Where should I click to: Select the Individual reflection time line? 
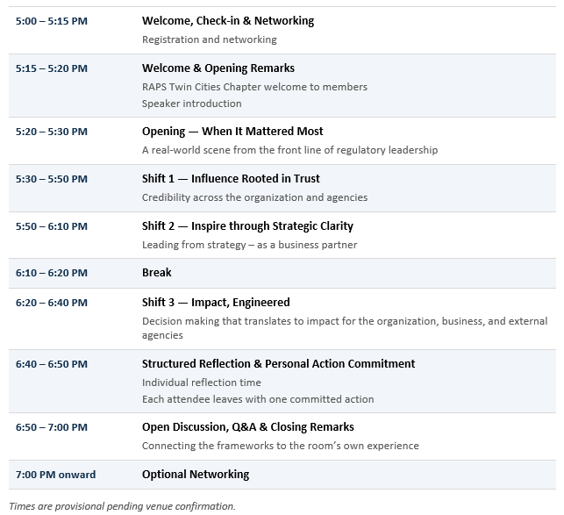(202, 383)
